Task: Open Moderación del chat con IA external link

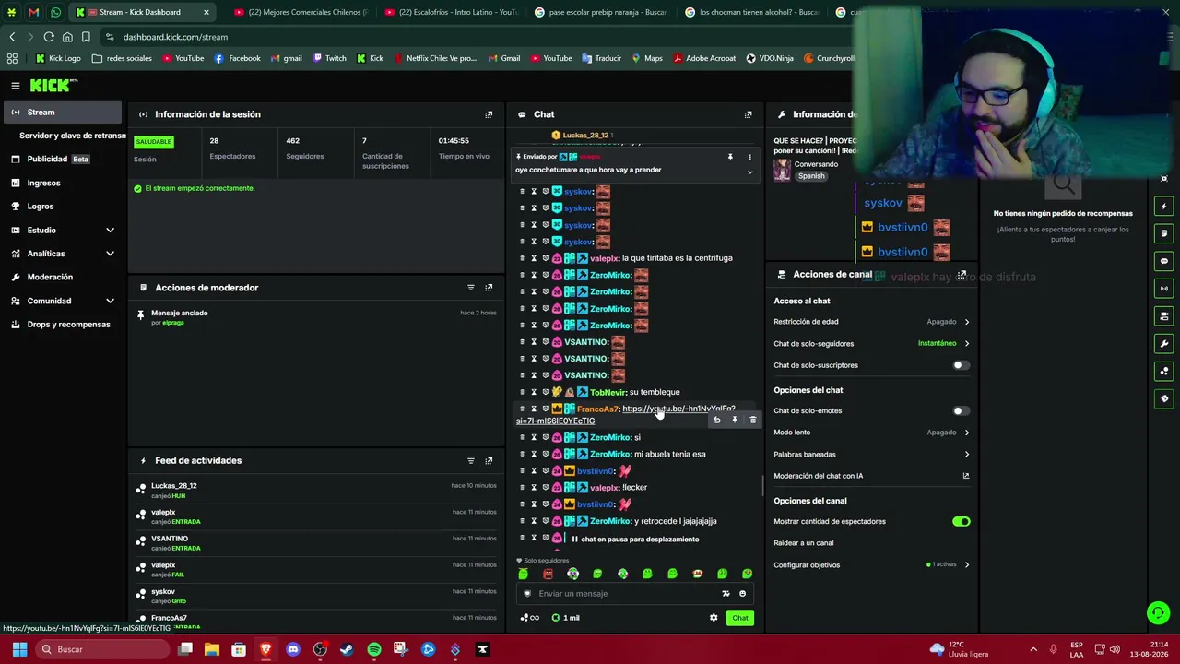Action: pos(966,476)
